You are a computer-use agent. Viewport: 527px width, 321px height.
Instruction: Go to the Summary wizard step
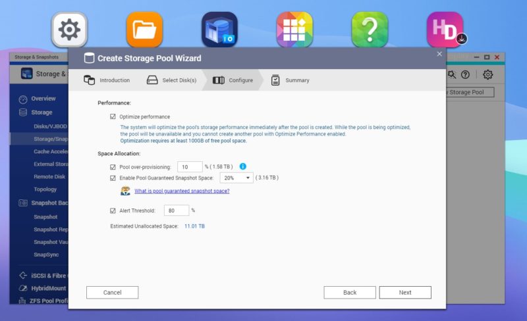click(291, 80)
